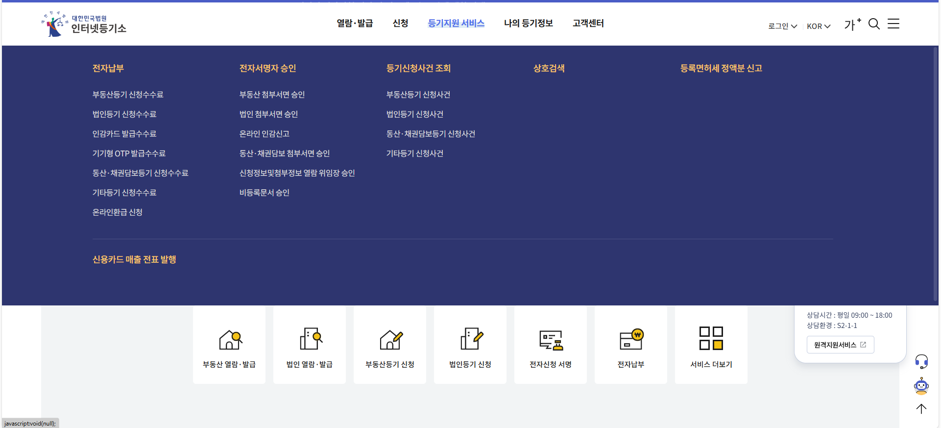
Task: Select 기기형 OTP 발급수수료
Action: tap(129, 153)
